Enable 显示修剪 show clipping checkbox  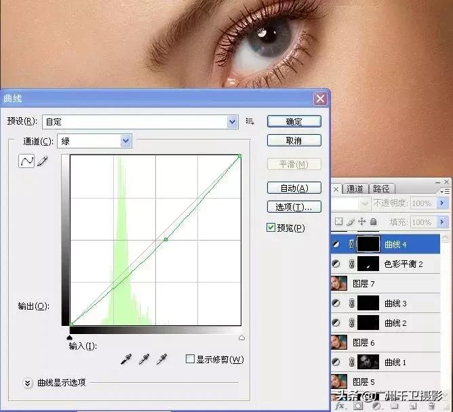191,359
